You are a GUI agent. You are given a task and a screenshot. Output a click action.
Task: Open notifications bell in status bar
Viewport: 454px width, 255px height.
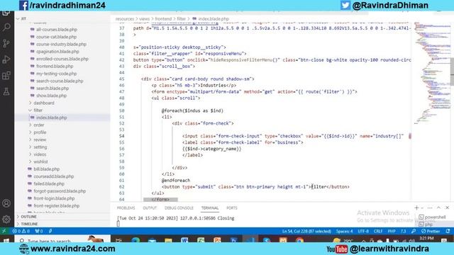click(448, 231)
